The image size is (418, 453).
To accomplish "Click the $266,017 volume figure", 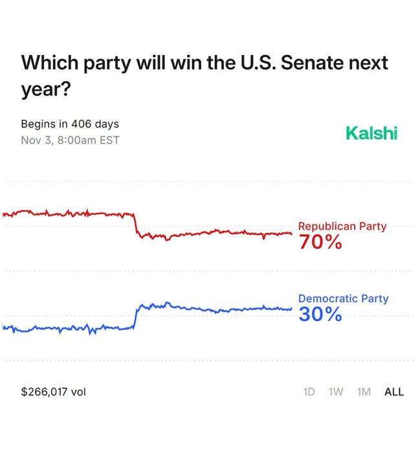I will tap(53, 392).
